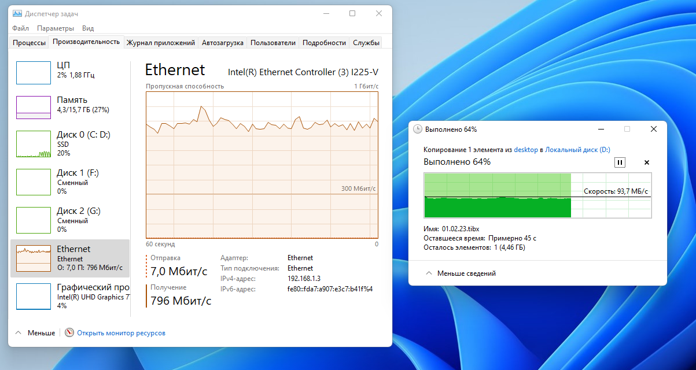Click the Осталось элементов 1 (4,46 ГБ) text

click(x=474, y=247)
